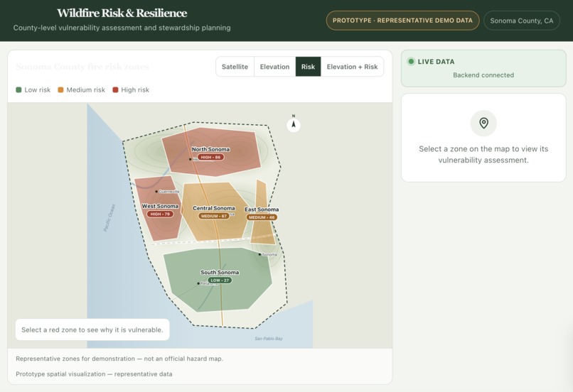
Task: Click 'Prototype spatial visualization' footer text
Action: 94,374
